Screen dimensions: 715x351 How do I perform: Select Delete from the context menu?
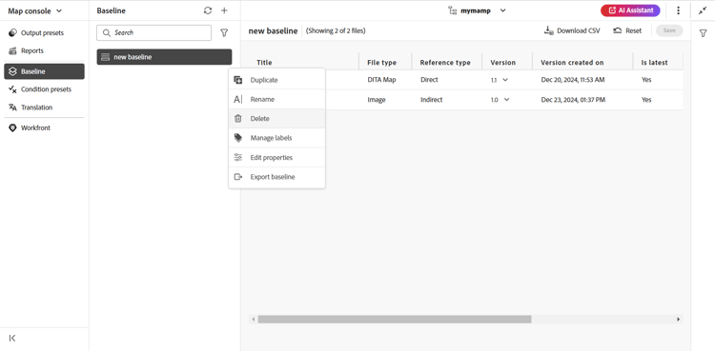276,118
